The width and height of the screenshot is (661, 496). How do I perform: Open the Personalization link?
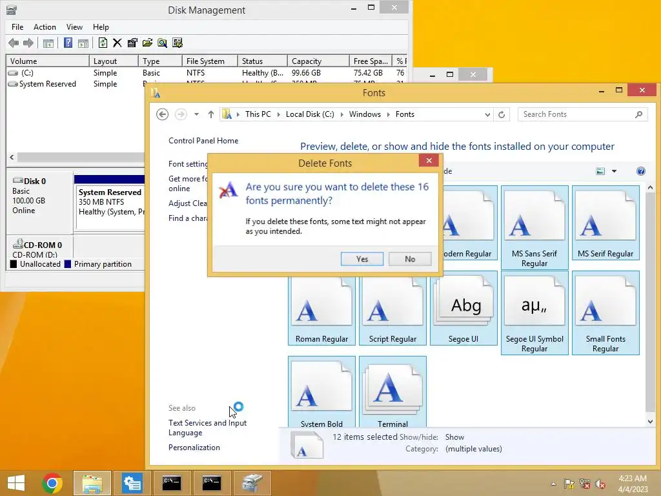(194, 448)
